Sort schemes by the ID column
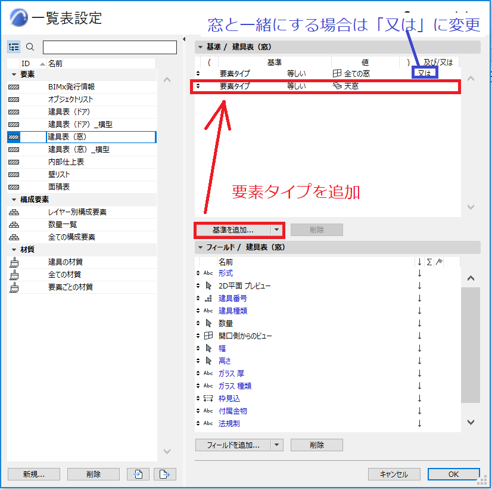 [x=33, y=63]
